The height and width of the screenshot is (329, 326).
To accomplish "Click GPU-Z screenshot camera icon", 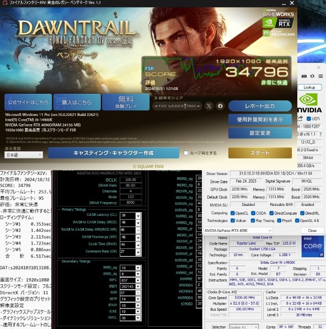I will (x=304, y=76).
